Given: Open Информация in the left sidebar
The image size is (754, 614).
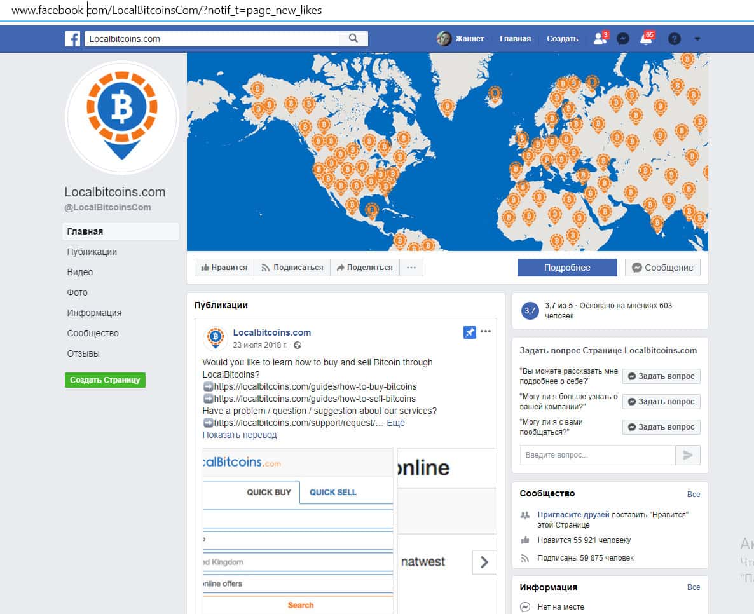Looking at the screenshot, I should tap(94, 313).
